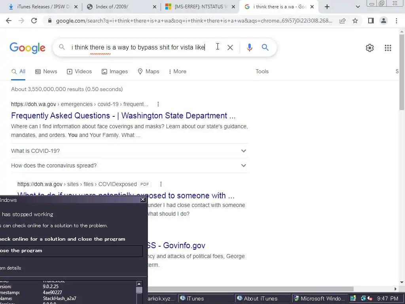The width and height of the screenshot is (405, 304).
Task: Switch to Maps results
Action: (x=149, y=72)
